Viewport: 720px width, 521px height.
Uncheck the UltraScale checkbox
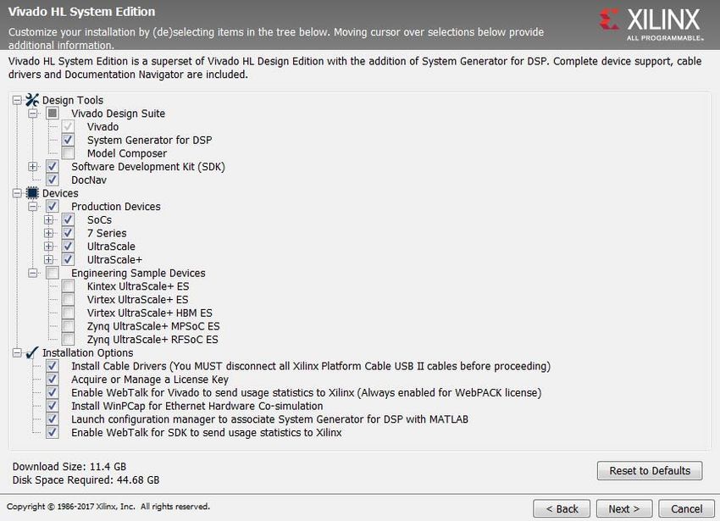(x=69, y=247)
